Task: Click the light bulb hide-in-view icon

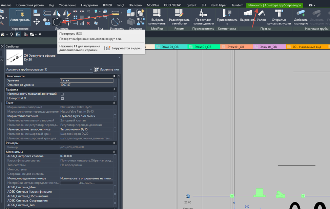Action: (x=96, y=11)
